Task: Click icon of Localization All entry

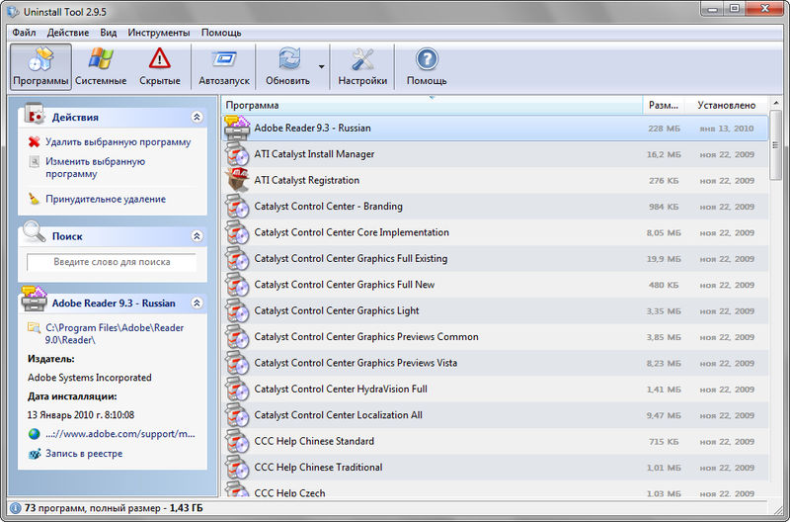Action: [237, 415]
